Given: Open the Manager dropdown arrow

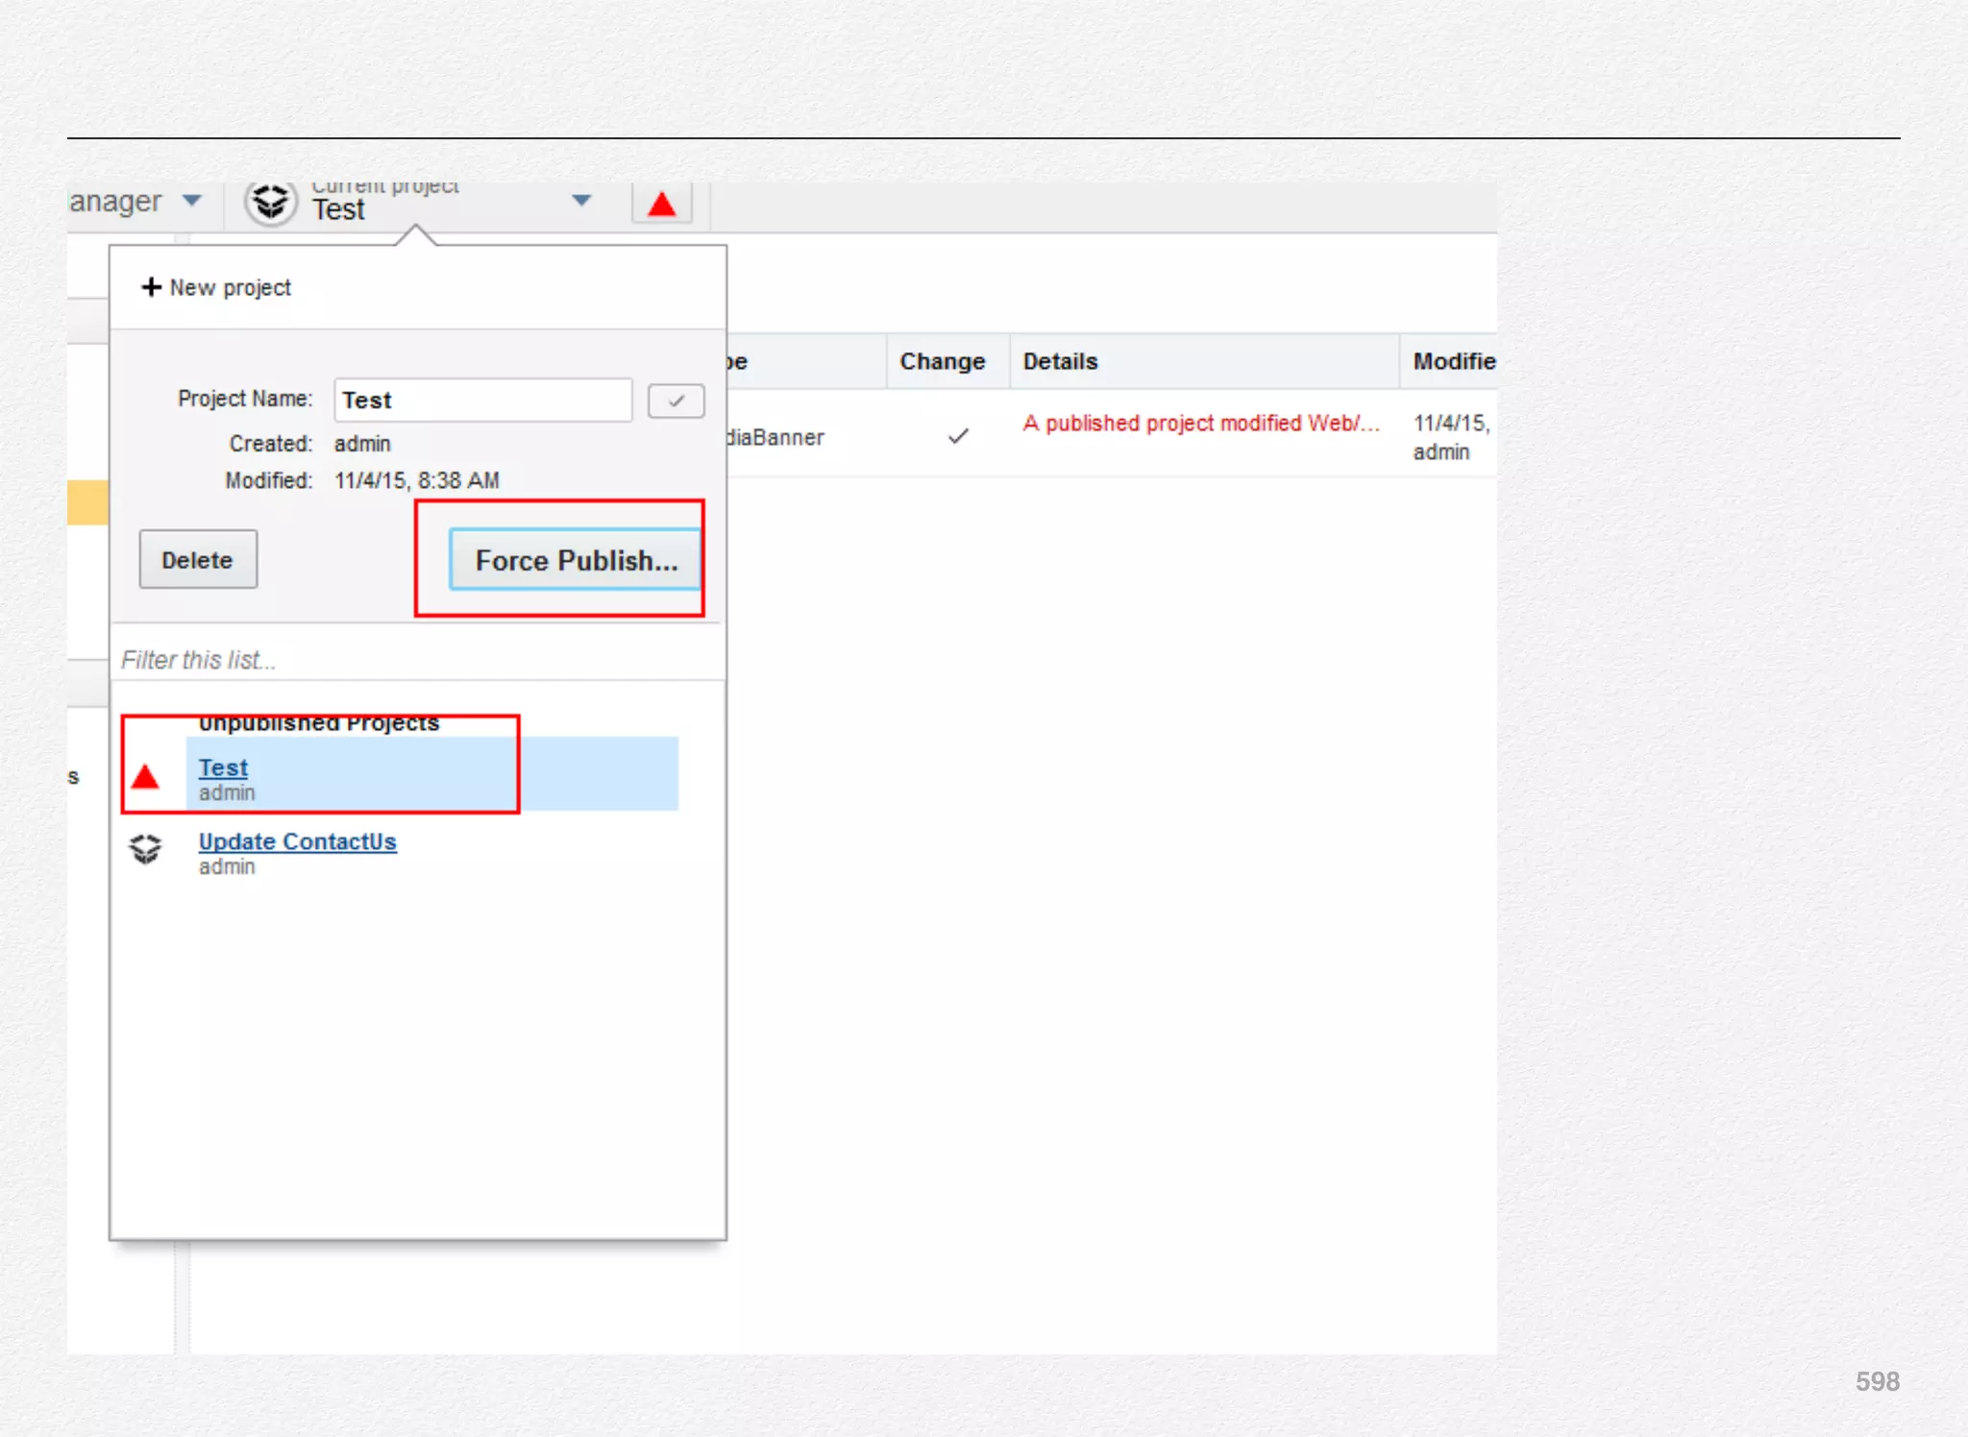Looking at the screenshot, I should pyautogui.click(x=192, y=201).
